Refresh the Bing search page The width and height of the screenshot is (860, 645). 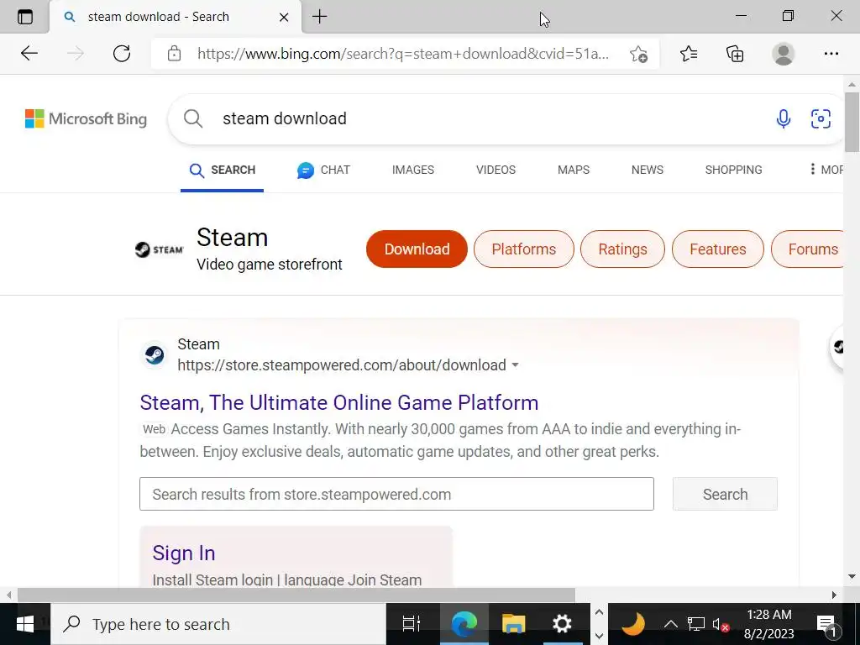[122, 53]
